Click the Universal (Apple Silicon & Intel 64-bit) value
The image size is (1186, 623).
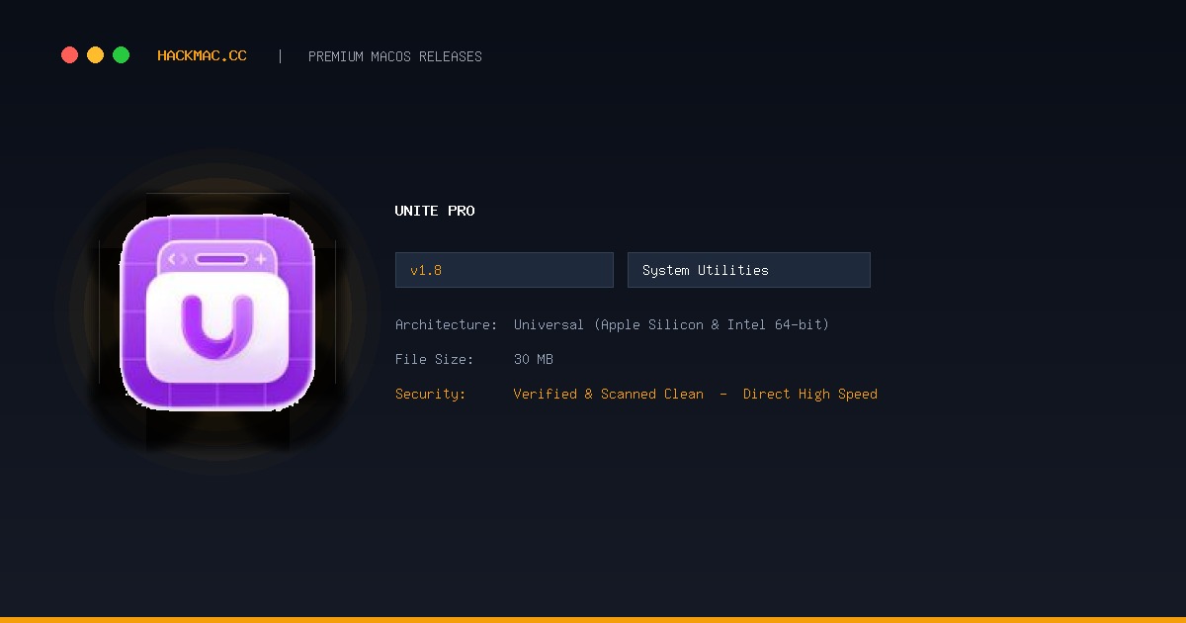click(x=672, y=324)
